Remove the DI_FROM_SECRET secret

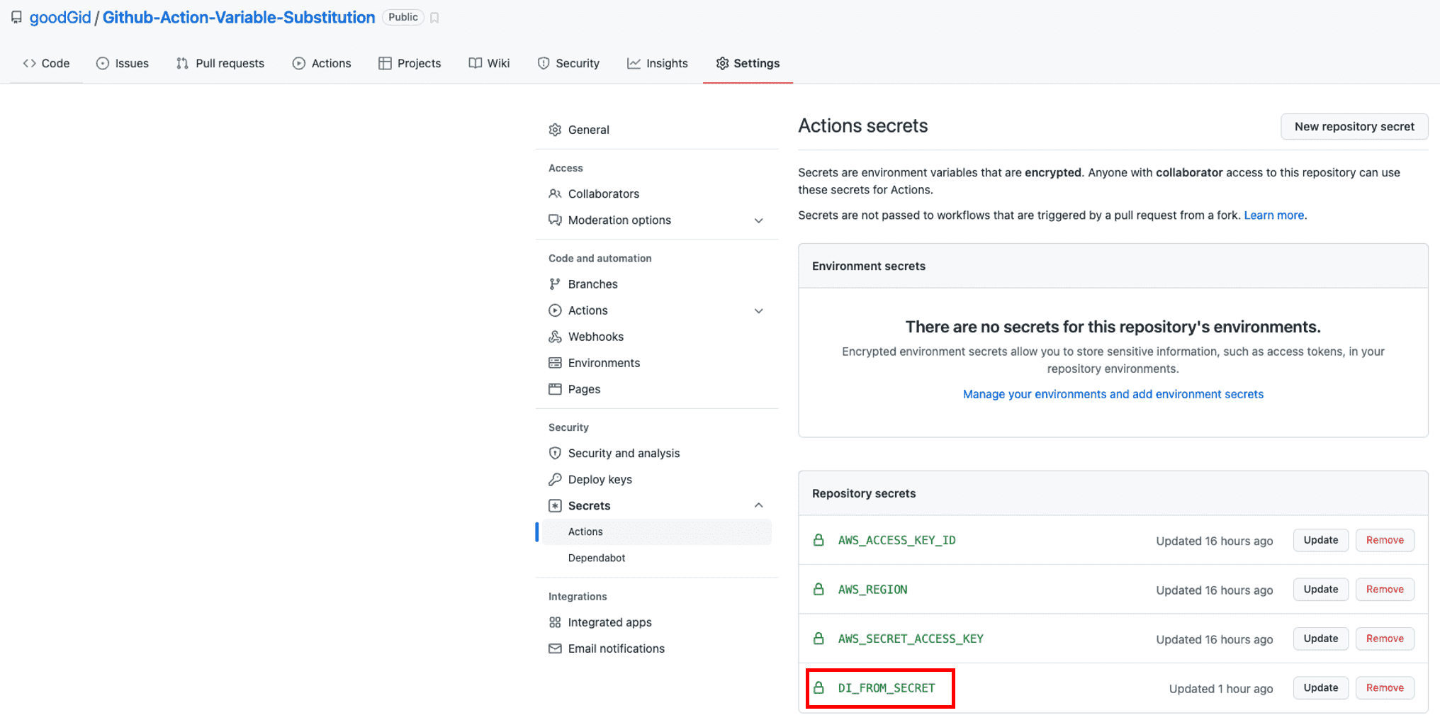pos(1385,687)
